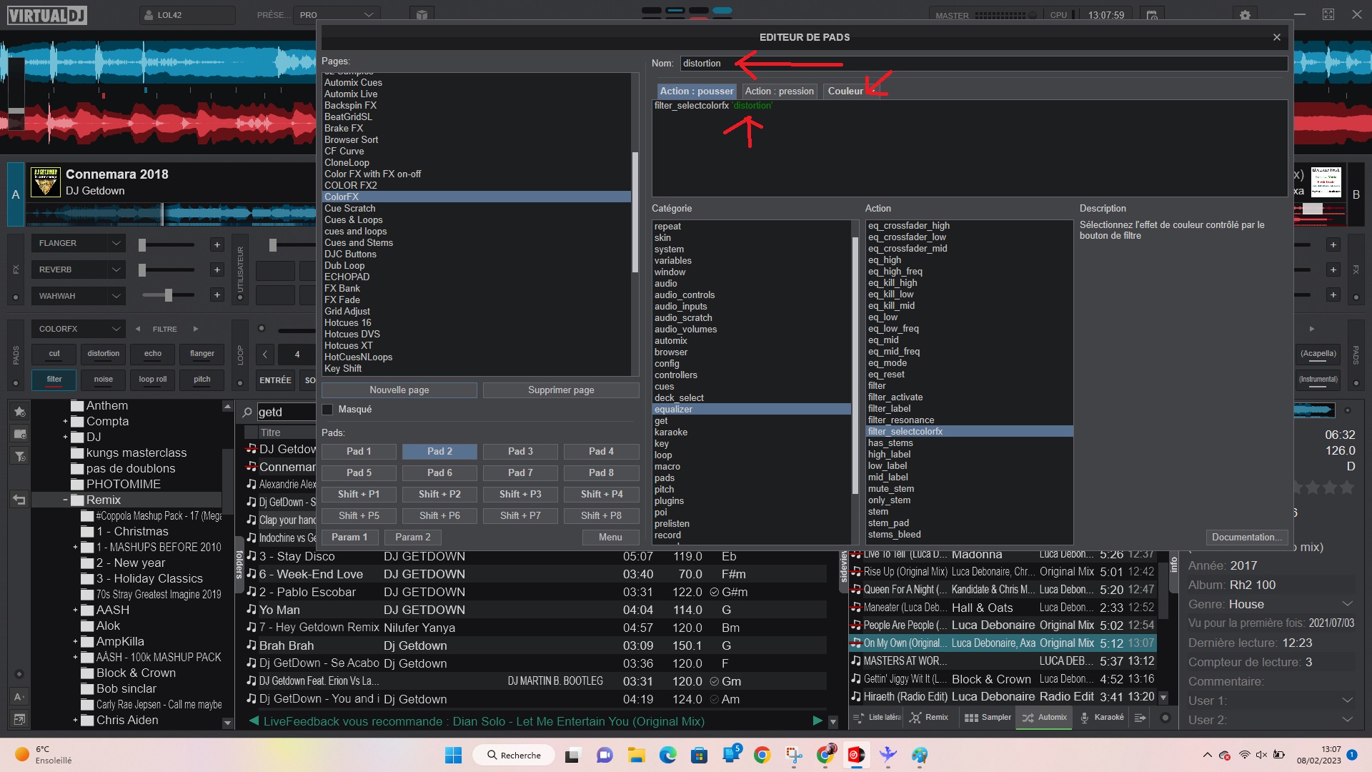This screenshot has height=772, width=1372.
Task: Click the add virtual folder icon in browser sidebar
Action: pyautogui.click(x=19, y=434)
